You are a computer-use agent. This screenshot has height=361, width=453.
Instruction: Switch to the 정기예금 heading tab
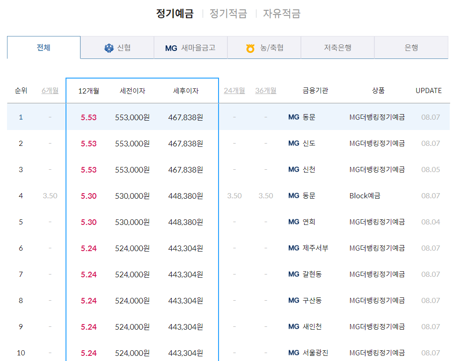(x=175, y=14)
